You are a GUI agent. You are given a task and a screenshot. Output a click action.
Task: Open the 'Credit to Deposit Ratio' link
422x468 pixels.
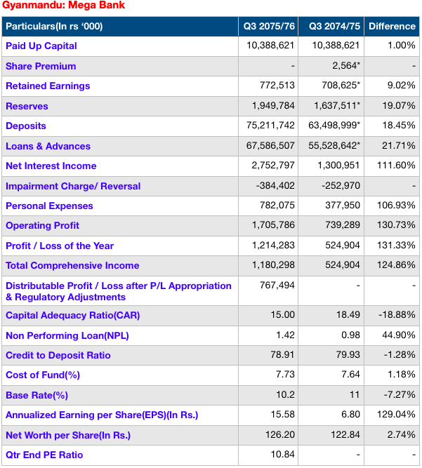[x=58, y=356]
